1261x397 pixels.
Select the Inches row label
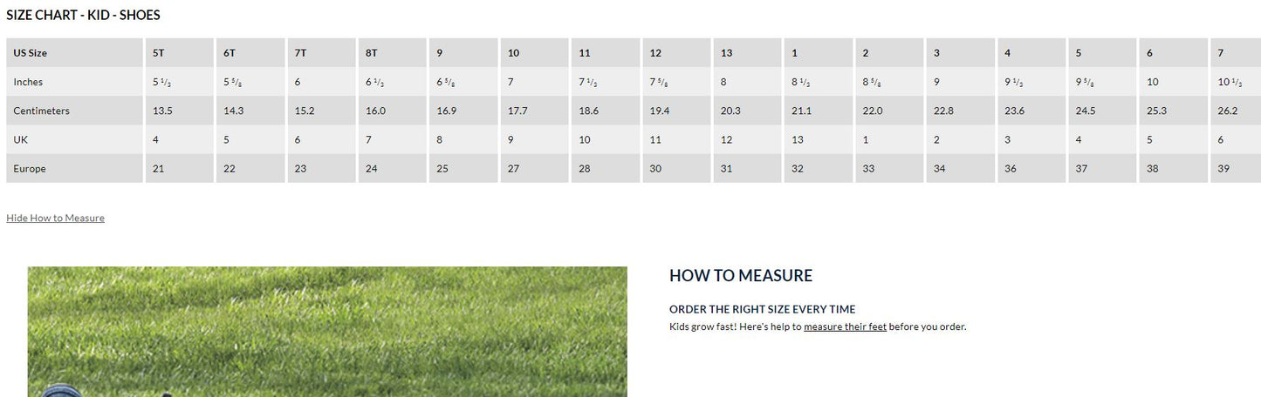[x=28, y=82]
